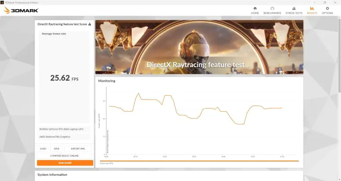Click the 3DMark app icon in title bar

2,3
